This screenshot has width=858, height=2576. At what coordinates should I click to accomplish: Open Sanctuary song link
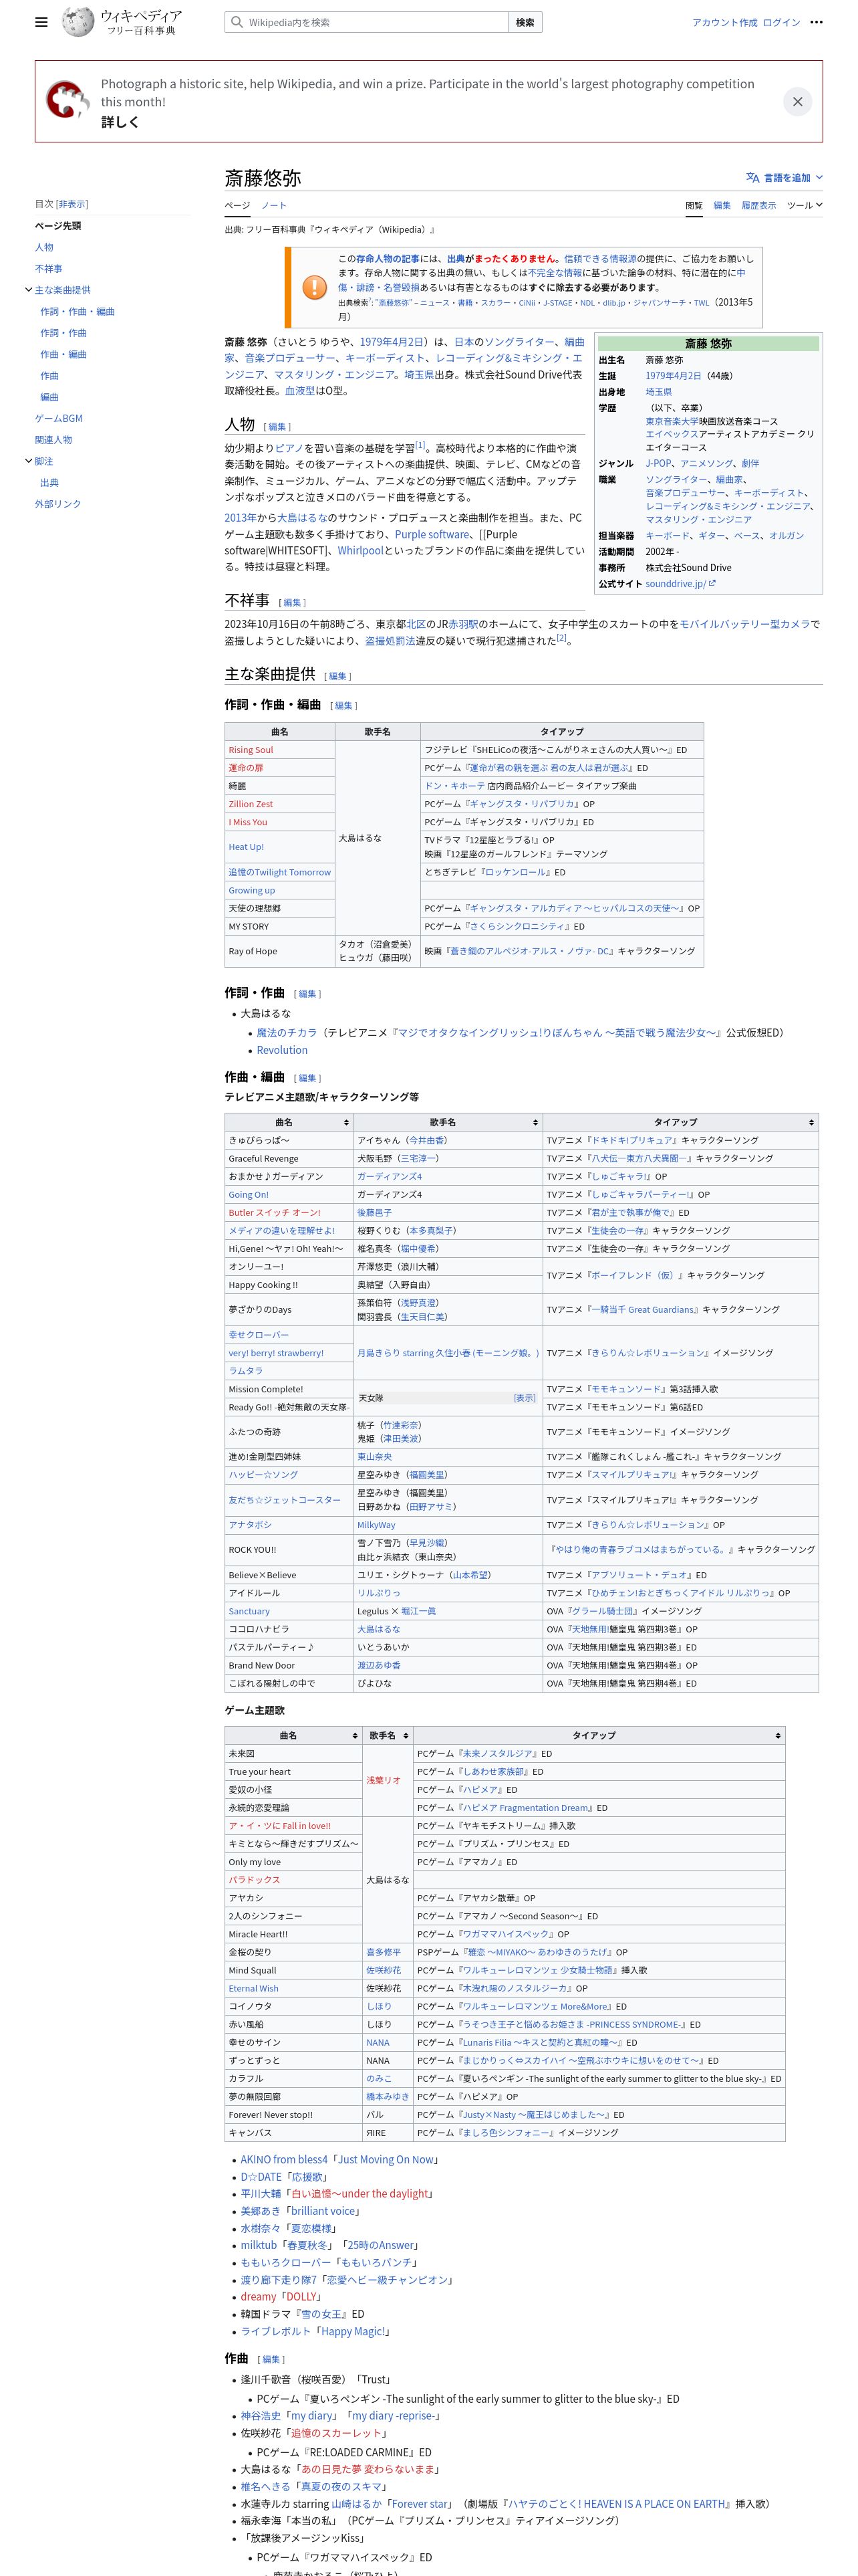tap(249, 1611)
